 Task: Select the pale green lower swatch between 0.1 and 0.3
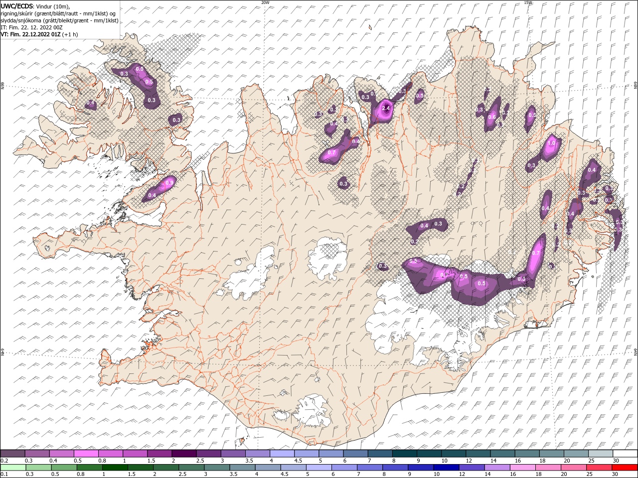coord(13,468)
